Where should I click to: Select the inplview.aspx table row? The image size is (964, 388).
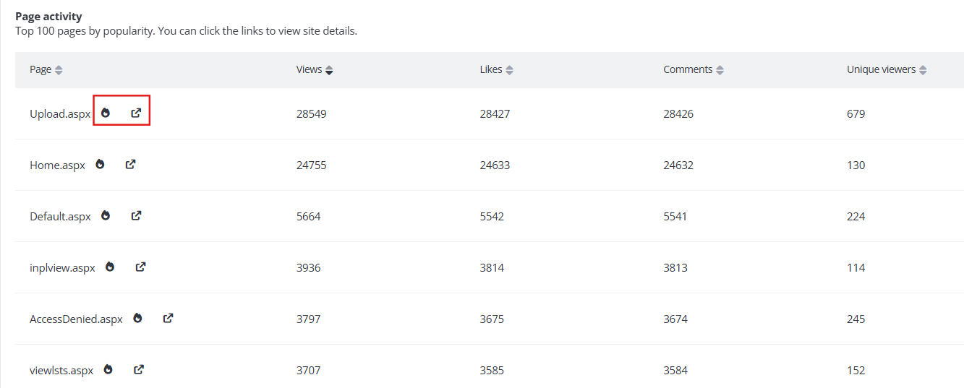pyautogui.click(x=490, y=267)
